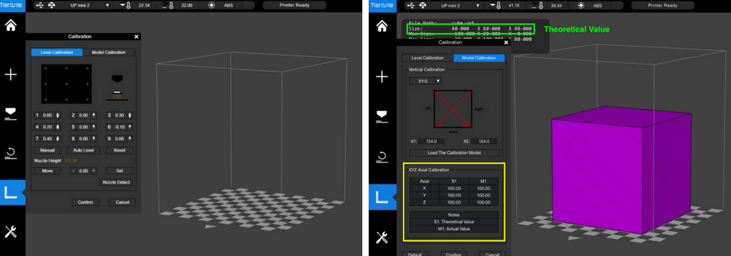Click the Auto Level button

[83, 150]
